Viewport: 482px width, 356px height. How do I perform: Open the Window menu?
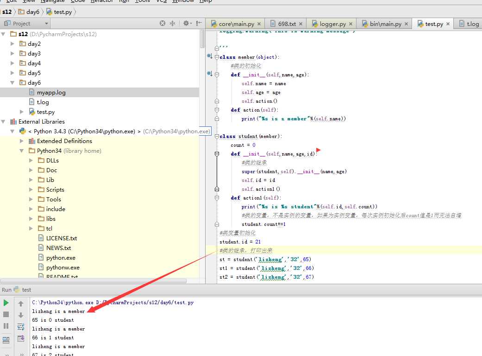coord(183,1)
